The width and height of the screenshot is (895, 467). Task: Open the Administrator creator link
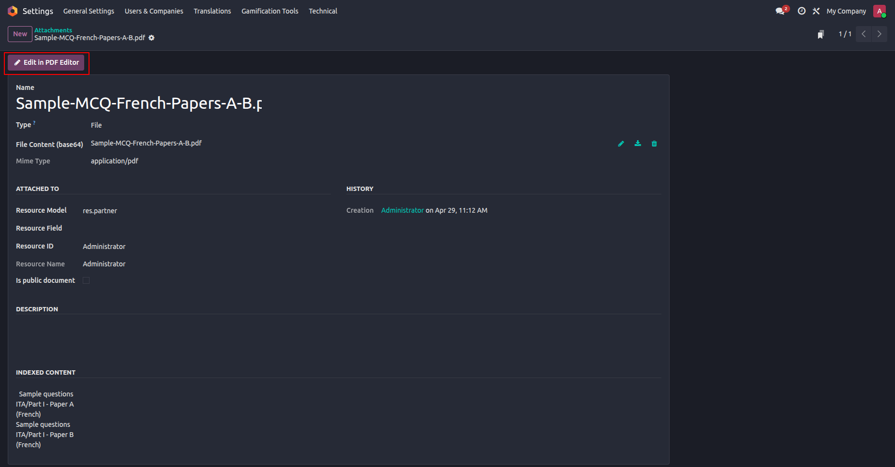point(403,210)
